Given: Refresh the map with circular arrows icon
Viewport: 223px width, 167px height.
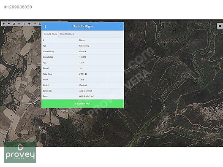Looking at the screenshot, I should point(14,24).
